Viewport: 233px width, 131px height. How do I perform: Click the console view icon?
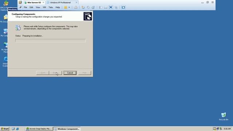click(x=123, y=7)
